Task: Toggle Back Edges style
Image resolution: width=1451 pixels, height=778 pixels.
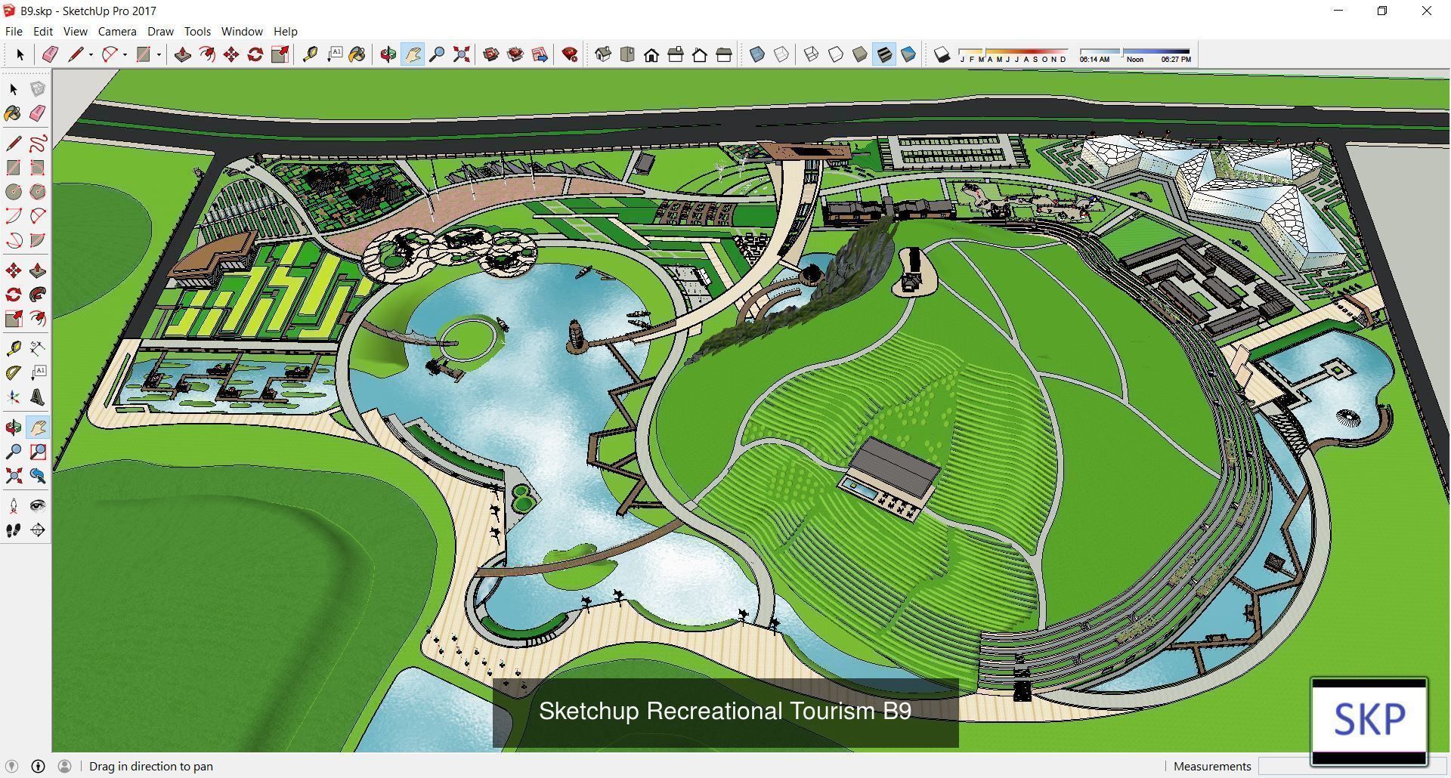Action: coord(781,54)
